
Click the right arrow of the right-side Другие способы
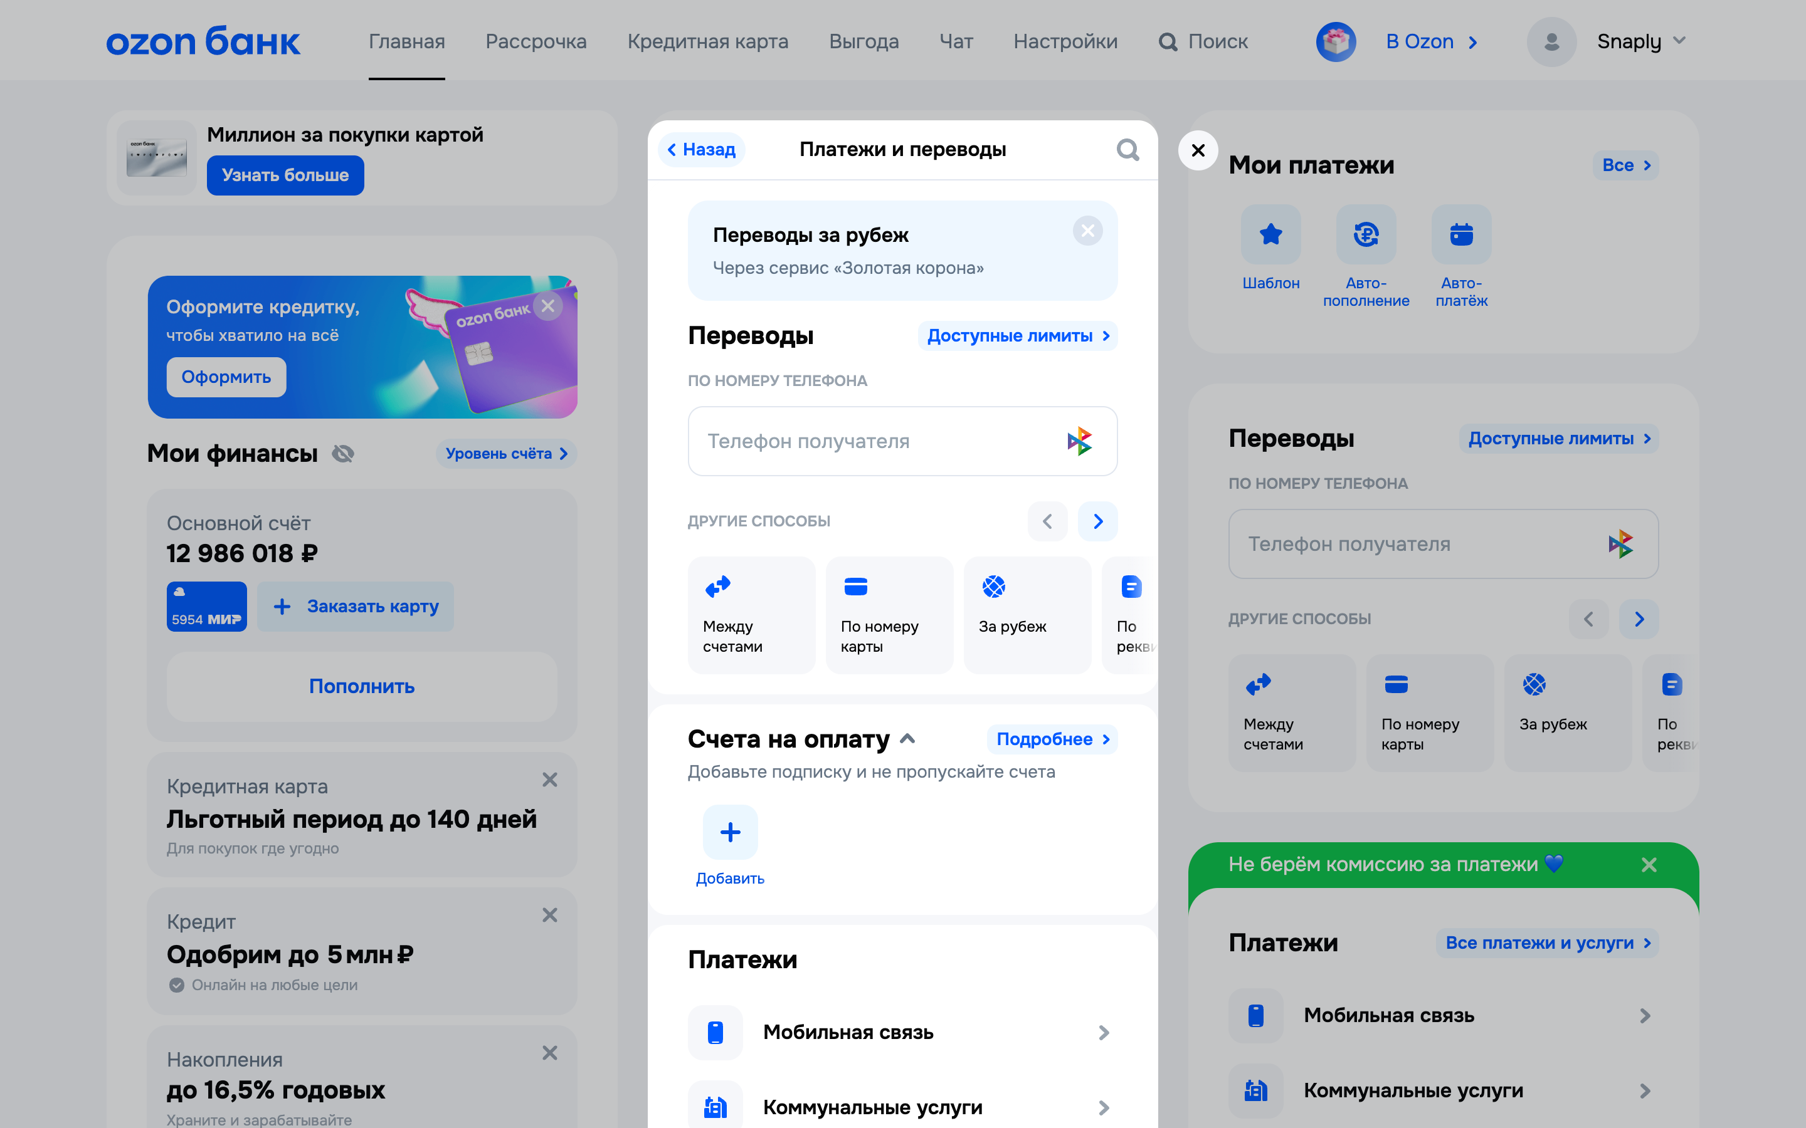(1639, 619)
